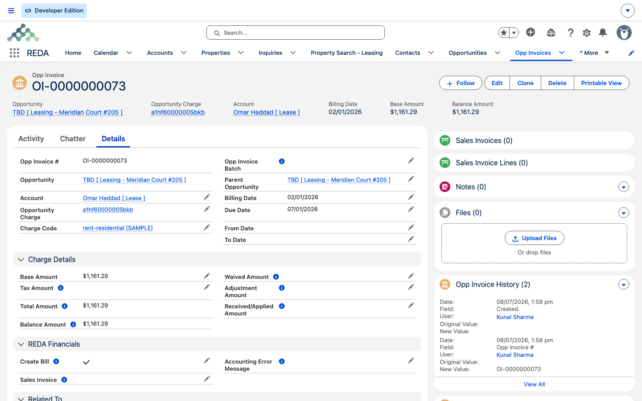Click the Upload Files button

534,238
